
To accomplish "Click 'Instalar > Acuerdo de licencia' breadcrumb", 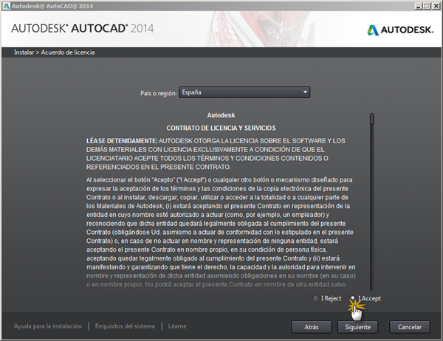I will click(54, 52).
